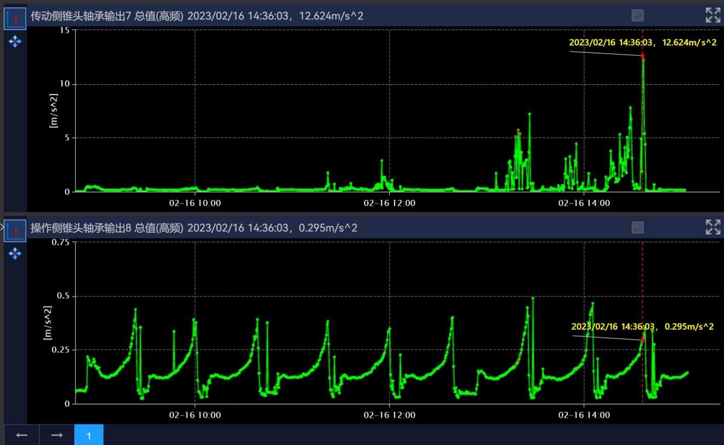The width and height of the screenshot is (724, 445).
Task: Expand the top chart to fullscreen
Action: (x=713, y=15)
